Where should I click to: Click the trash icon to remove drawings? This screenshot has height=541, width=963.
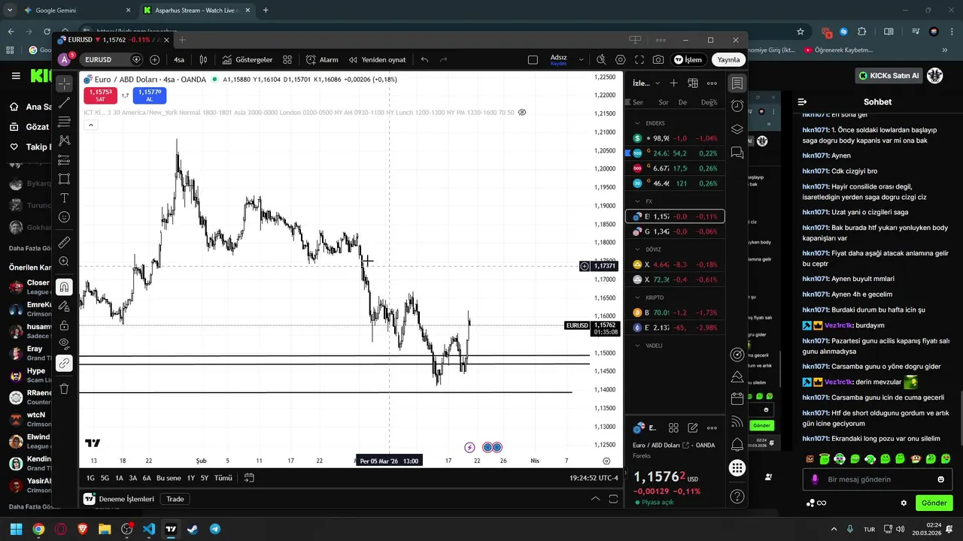[64, 388]
